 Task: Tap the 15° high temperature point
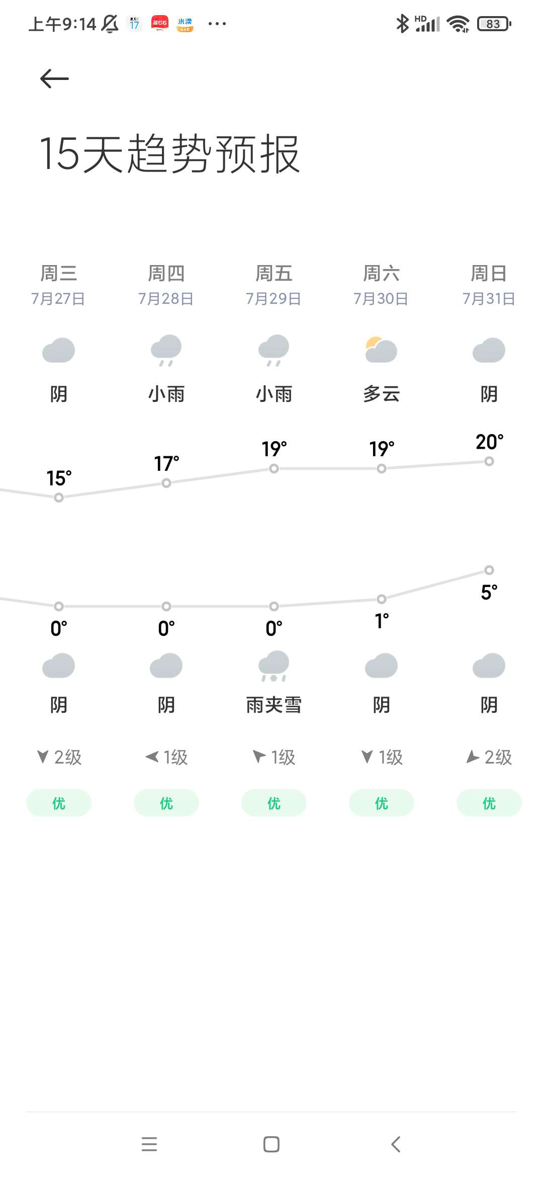click(x=59, y=497)
